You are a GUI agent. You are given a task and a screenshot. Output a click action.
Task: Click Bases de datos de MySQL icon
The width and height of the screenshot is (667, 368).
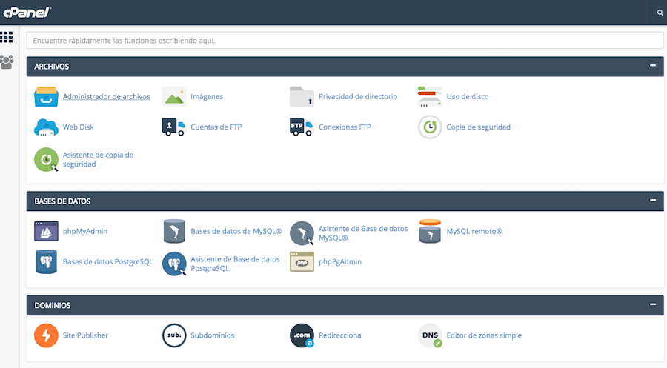174,231
